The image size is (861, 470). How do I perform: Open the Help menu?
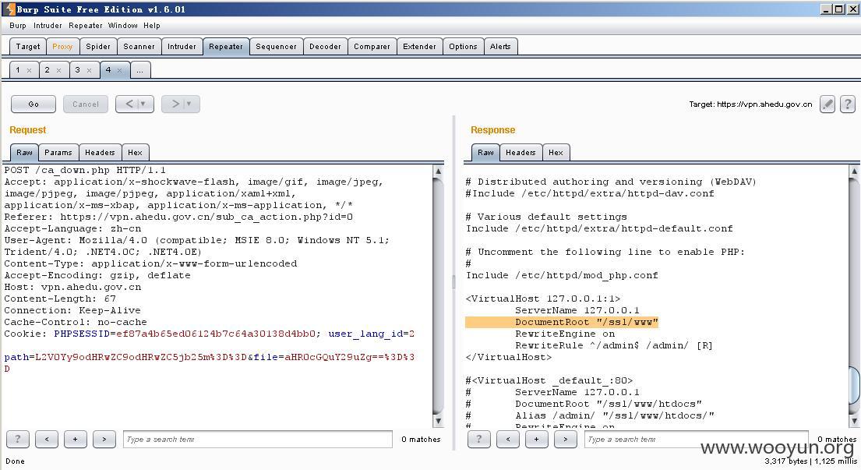pos(152,25)
